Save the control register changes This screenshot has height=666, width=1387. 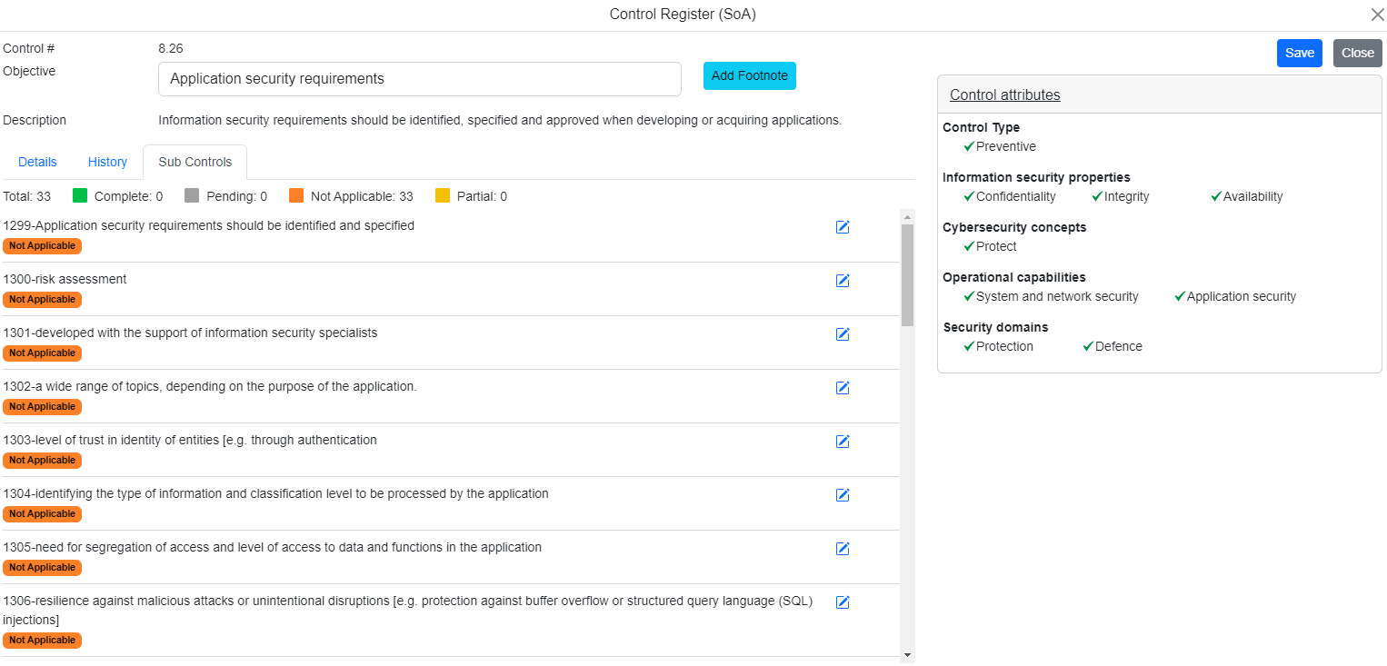pos(1299,53)
